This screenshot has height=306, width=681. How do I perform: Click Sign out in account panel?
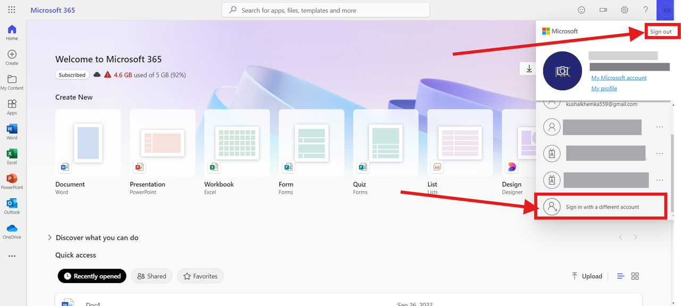tap(661, 31)
